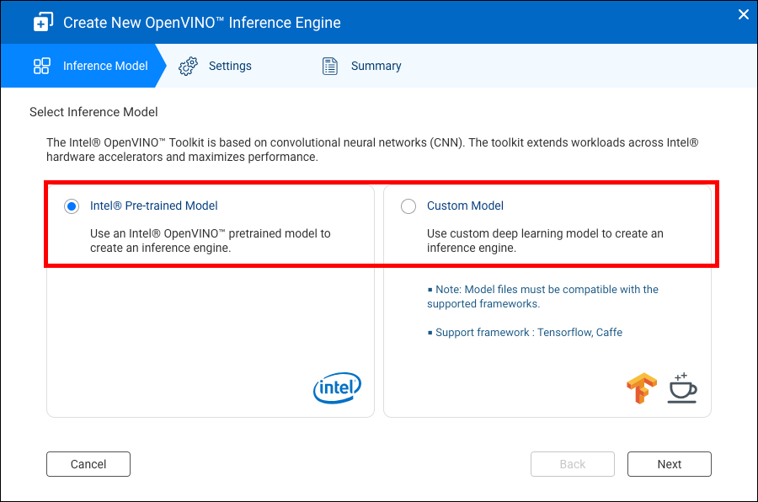Image resolution: width=758 pixels, height=502 pixels.
Task: Click the title bar engine icon
Action: click(x=43, y=23)
